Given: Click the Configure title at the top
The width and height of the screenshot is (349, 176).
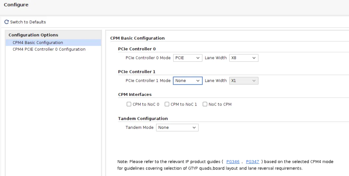Looking at the screenshot, I should click(x=16, y=5).
